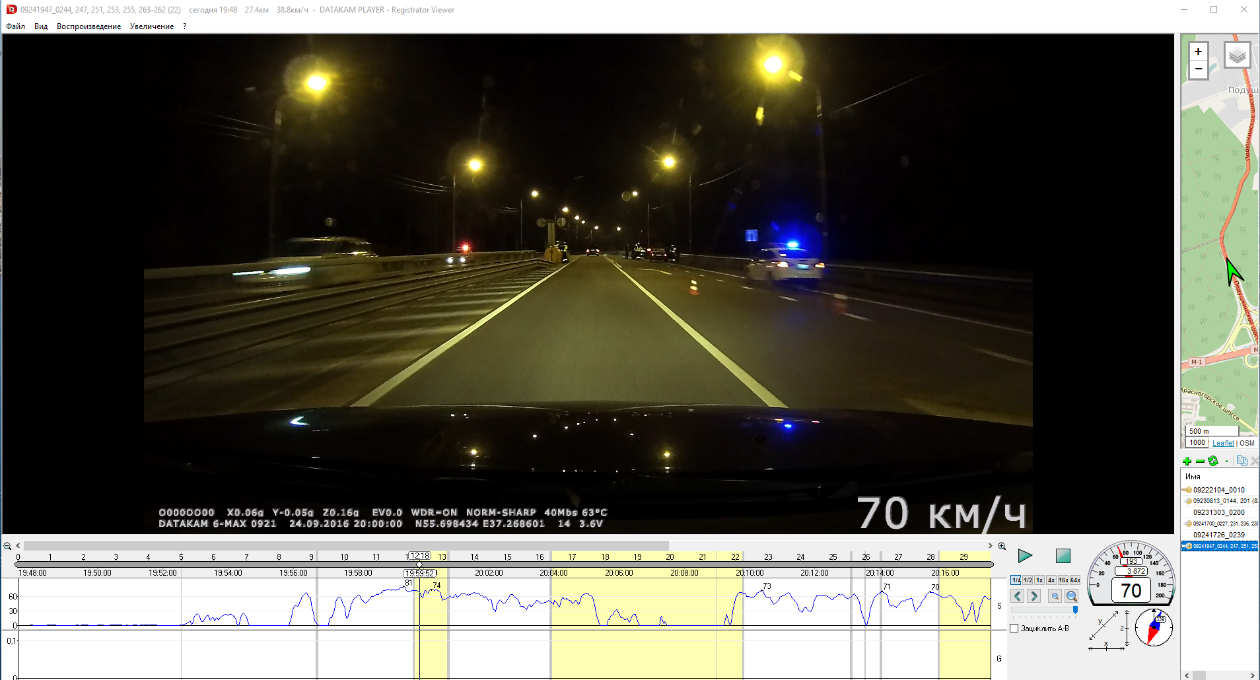Screen dimensions: 1260x680
Task: Set playback speed to 1x
Action: [1039, 580]
